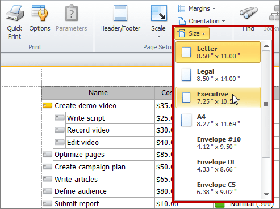
Task: Open the Scale page icon
Action: click(158, 13)
